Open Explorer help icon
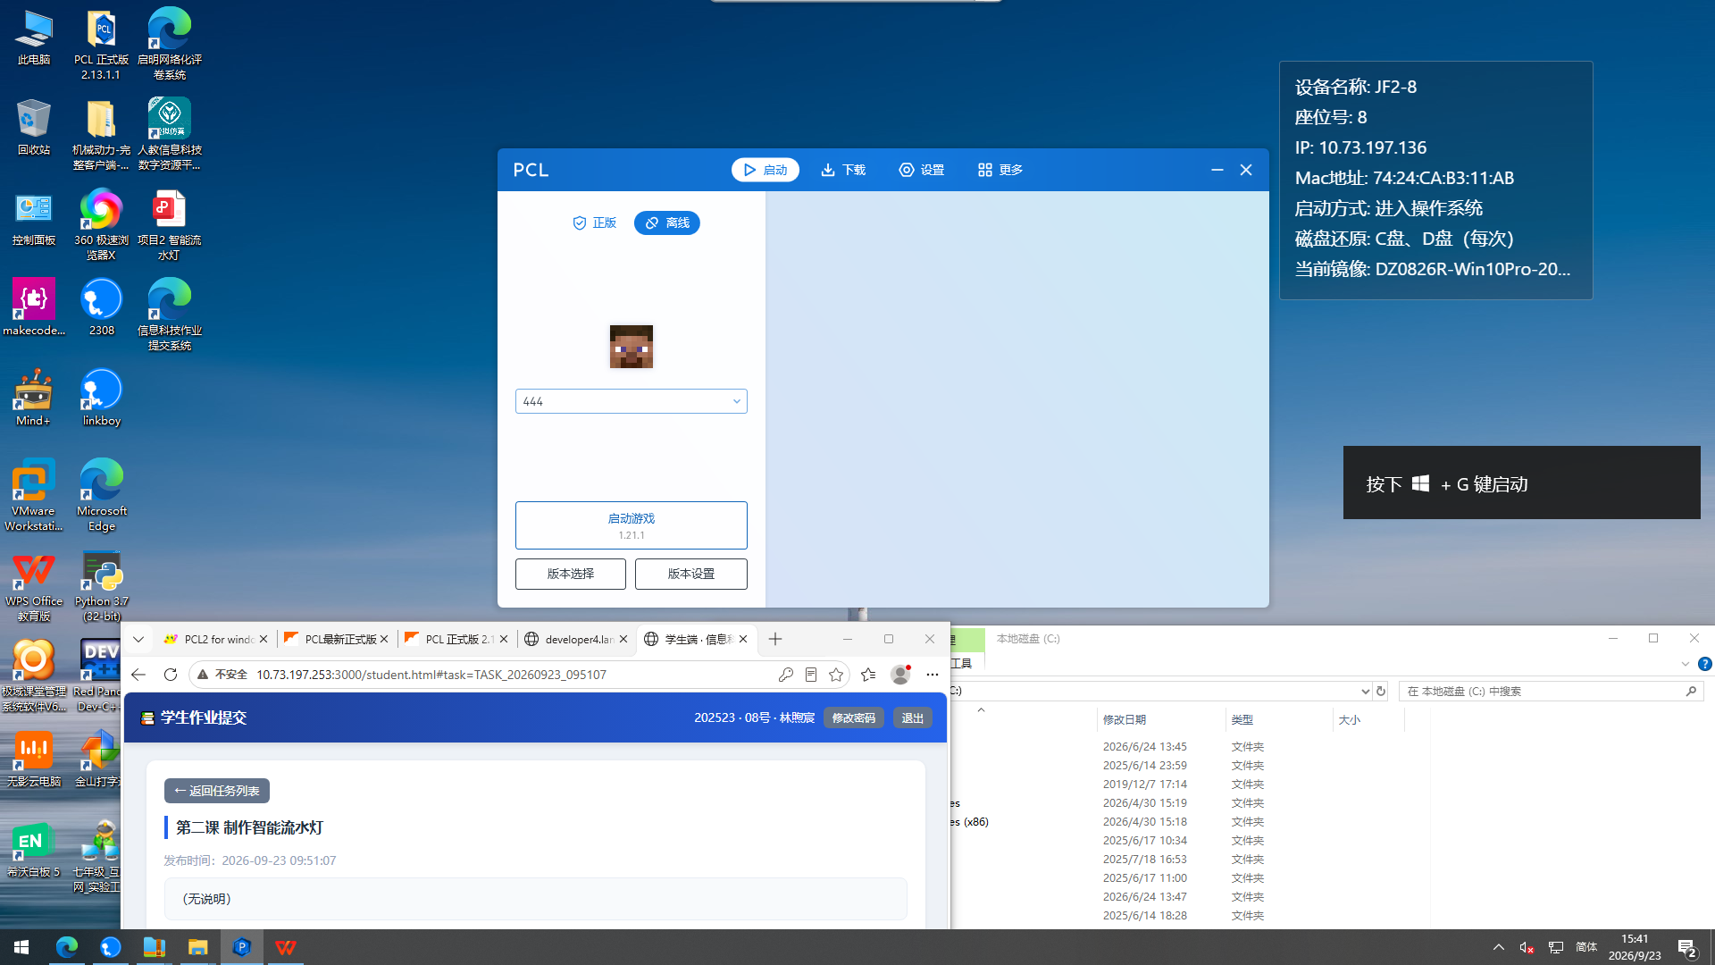The height and width of the screenshot is (965, 1715). [1704, 664]
